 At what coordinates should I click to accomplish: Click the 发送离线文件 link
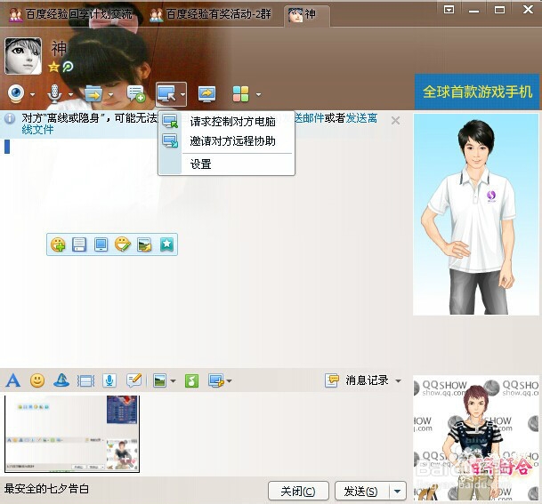361,118
